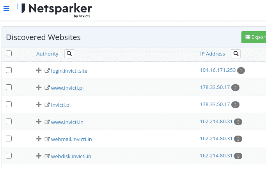This screenshot has width=266, height=169.
Task: Open external link icon for www.invicti.pl
Action: (x=47, y=88)
